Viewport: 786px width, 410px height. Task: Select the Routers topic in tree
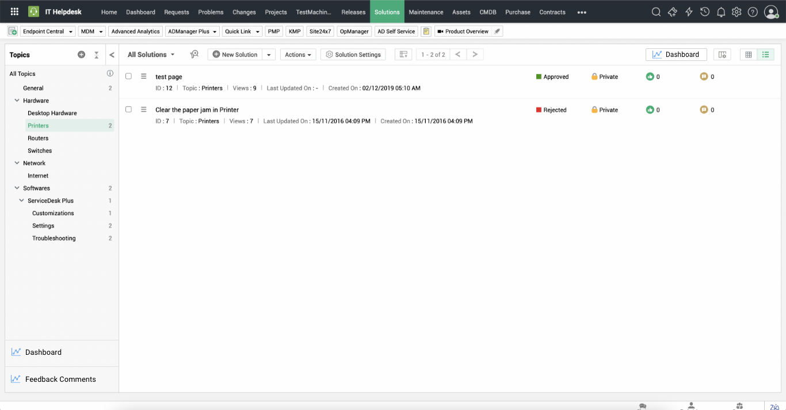coord(38,138)
